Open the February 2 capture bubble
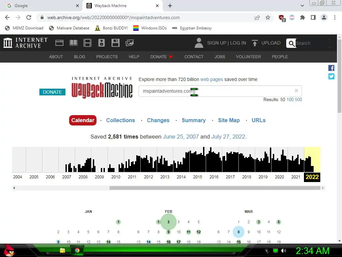 (x=168, y=222)
